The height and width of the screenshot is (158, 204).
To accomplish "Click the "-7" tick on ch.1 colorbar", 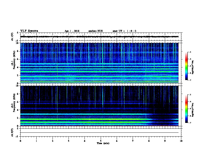I will [x=190, y=80].
